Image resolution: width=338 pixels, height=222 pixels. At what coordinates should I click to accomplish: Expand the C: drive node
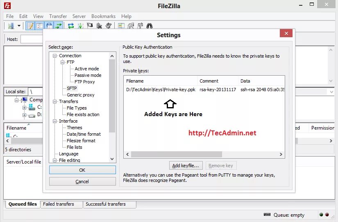coord(24,108)
